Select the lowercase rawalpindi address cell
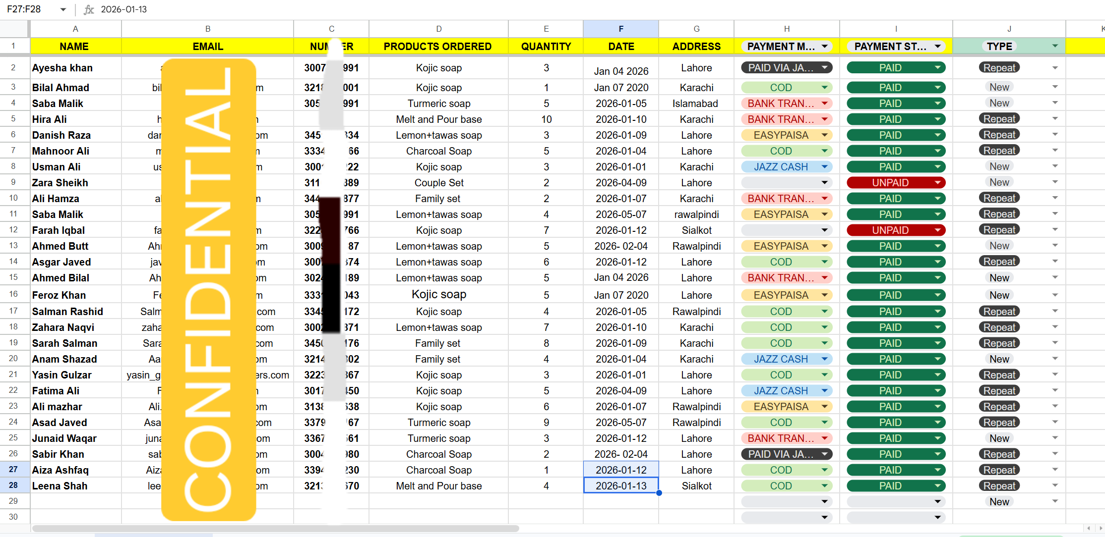Viewport: 1105px width, 537px height. pos(696,215)
